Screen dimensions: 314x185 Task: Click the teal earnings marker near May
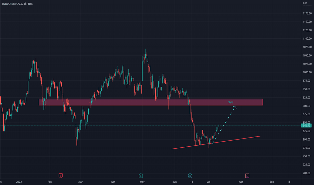(141, 176)
